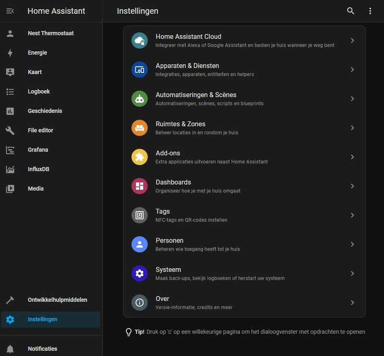Open the three-dot overflow menu

pos(370,11)
